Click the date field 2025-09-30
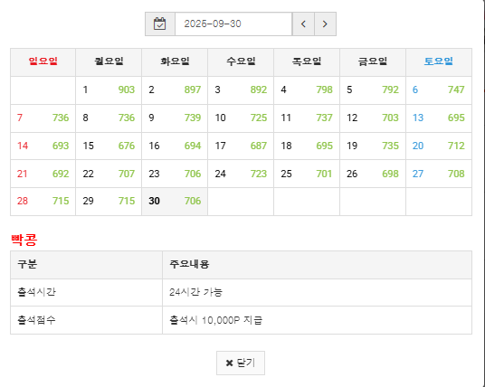Viewport: 485px width, 387px height. click(x=233, y=24)
